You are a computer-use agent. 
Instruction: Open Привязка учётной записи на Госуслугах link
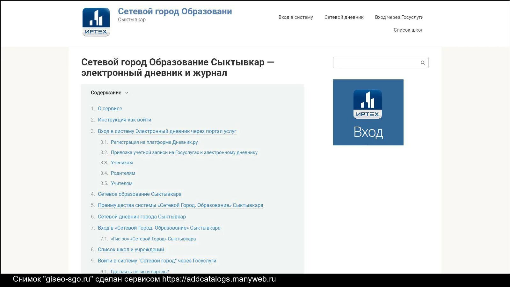[184, 152]
